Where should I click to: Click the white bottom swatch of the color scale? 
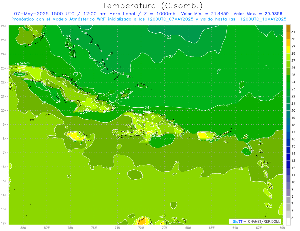(x=288, y=221)
